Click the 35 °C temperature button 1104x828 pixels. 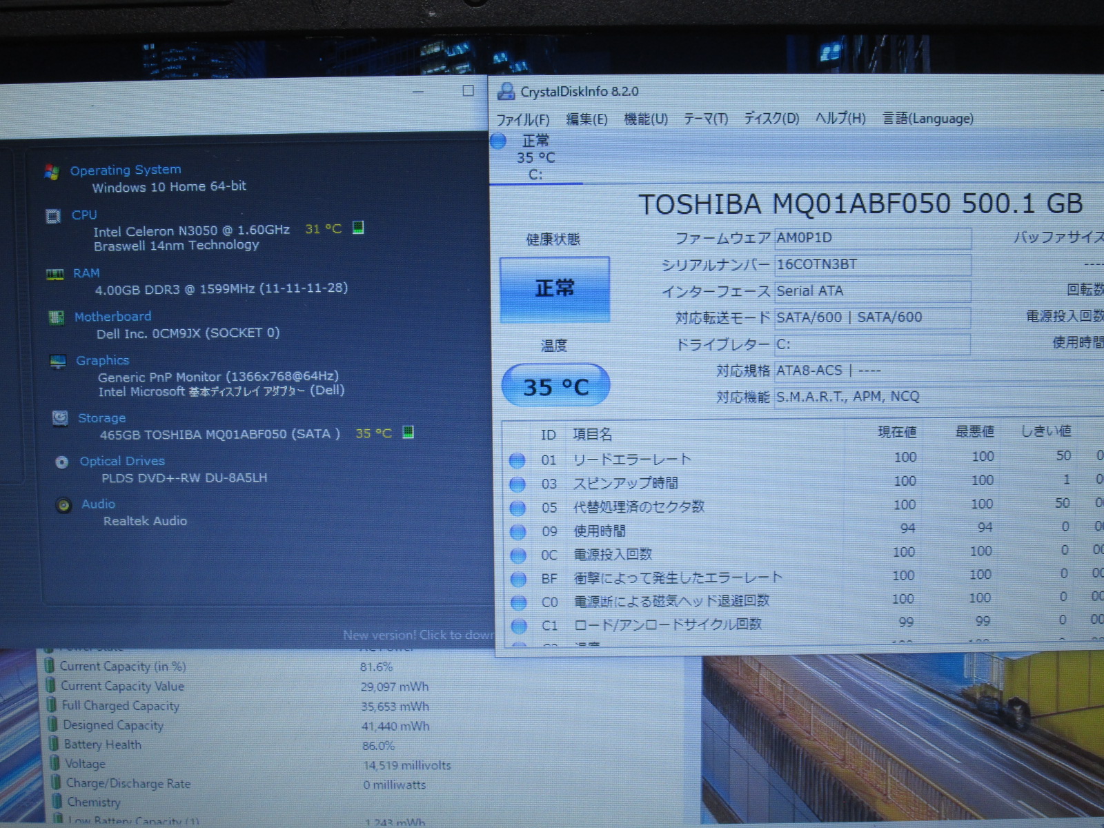[x=555, y=386]
